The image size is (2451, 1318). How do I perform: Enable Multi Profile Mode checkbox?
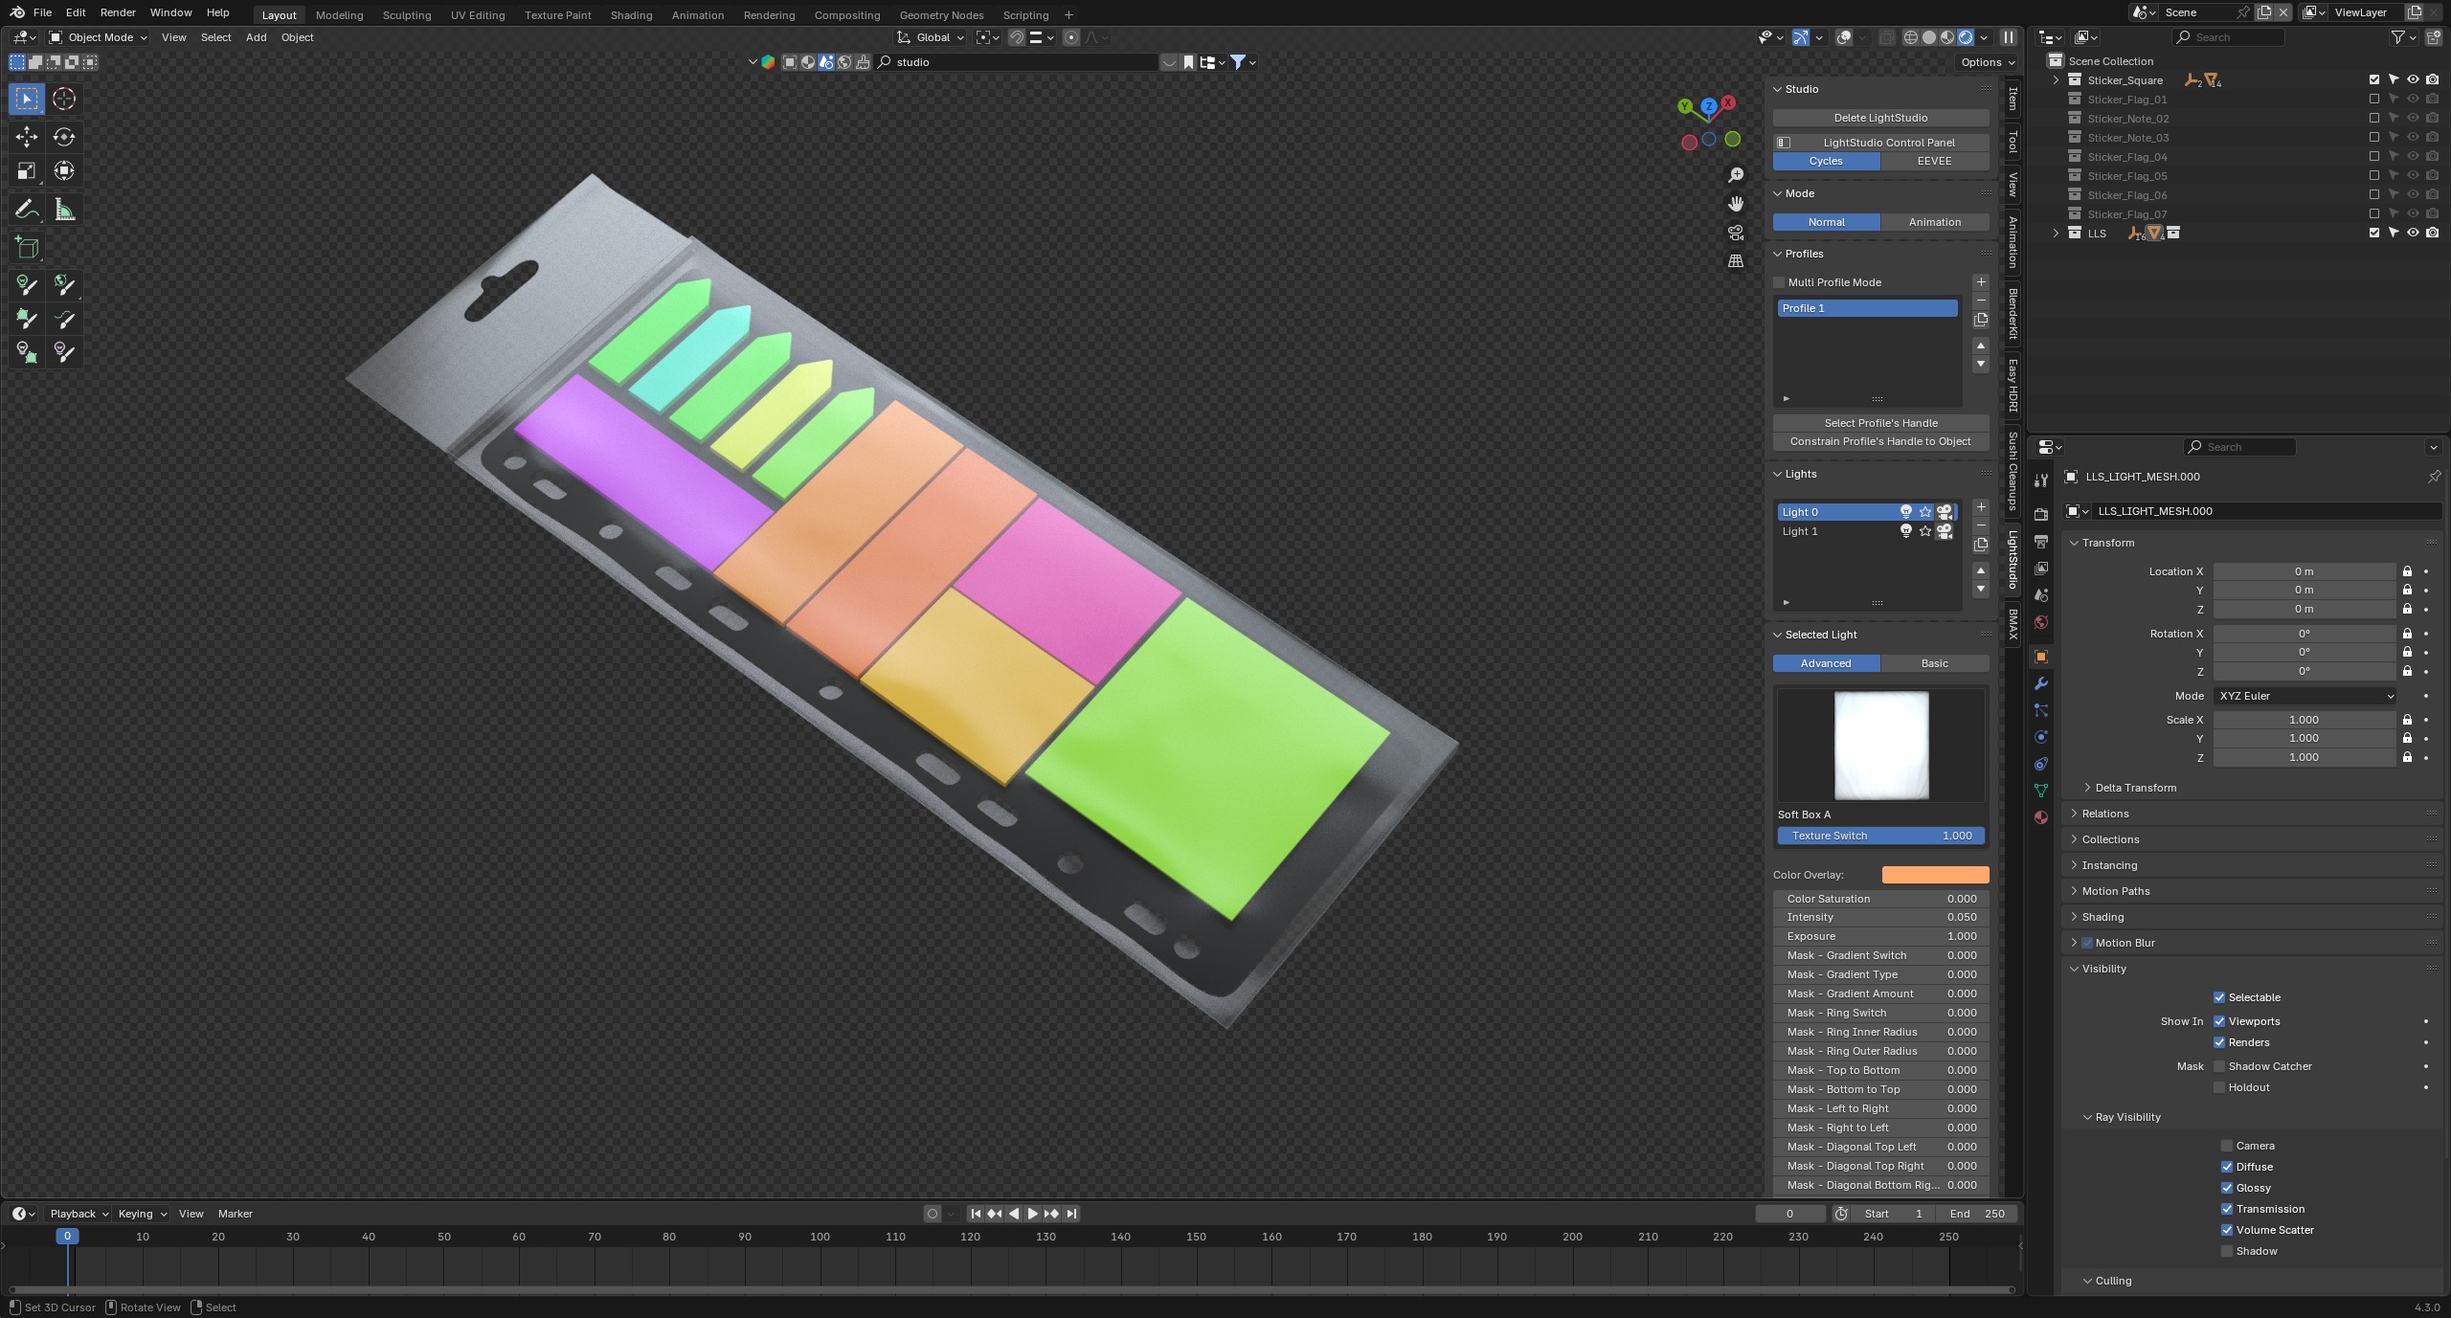click(x=1779, y=282)
